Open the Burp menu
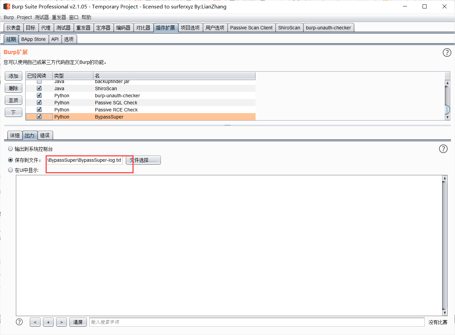Image resolution: width=455 pixels, height=335 pixels. pyautogui.click(x=9, y=17)
